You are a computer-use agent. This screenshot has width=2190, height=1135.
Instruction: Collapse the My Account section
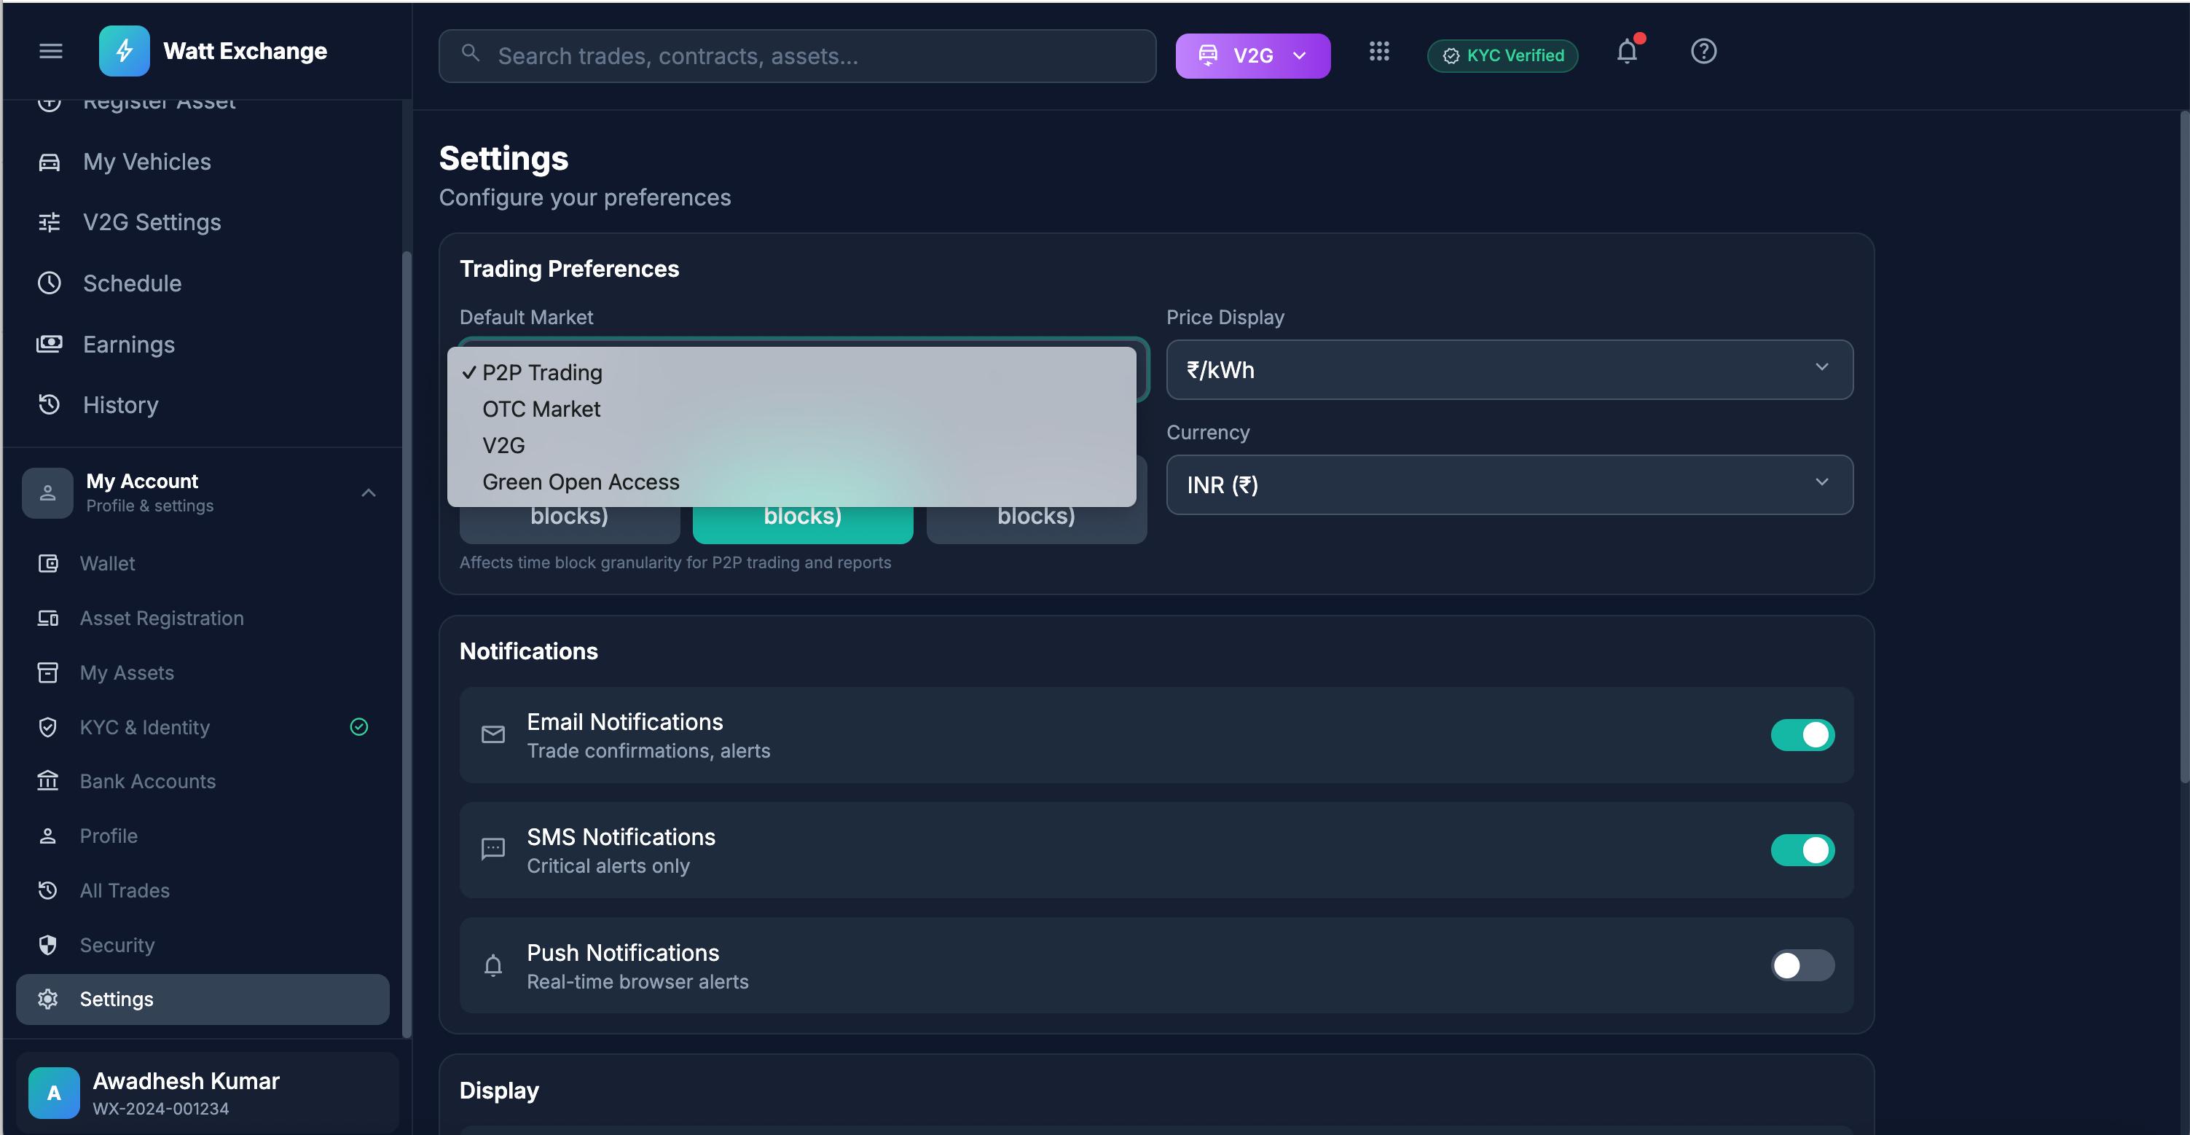pos(367,492)
